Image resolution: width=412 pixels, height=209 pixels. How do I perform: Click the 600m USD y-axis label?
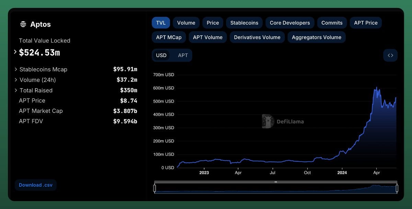pyautogui.click(x=163, y=88)
